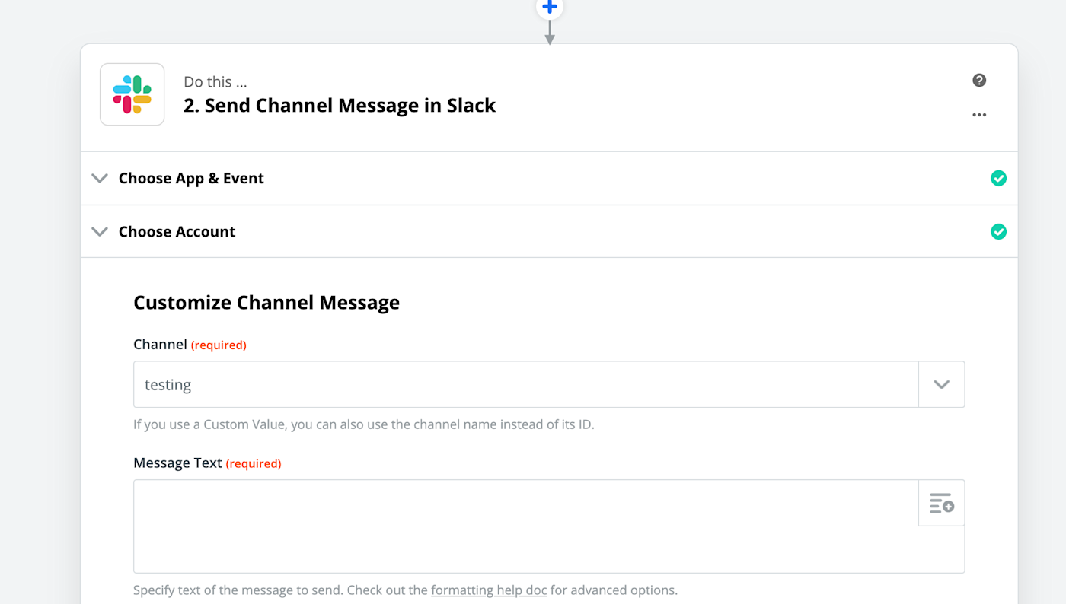Click the Slack app icon

[132, 94]
